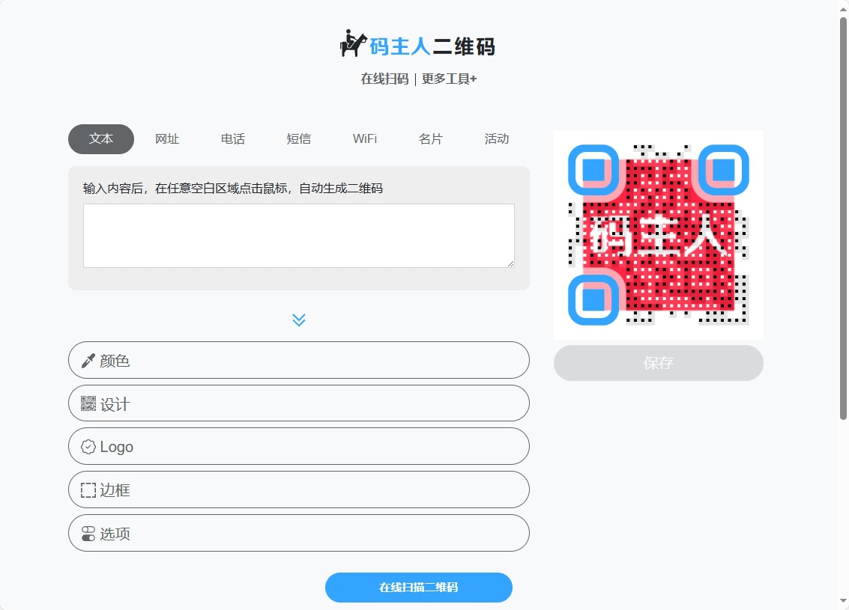849x610 pixels.
Task: Click the badge icon beside Logo
Action: 88,447
